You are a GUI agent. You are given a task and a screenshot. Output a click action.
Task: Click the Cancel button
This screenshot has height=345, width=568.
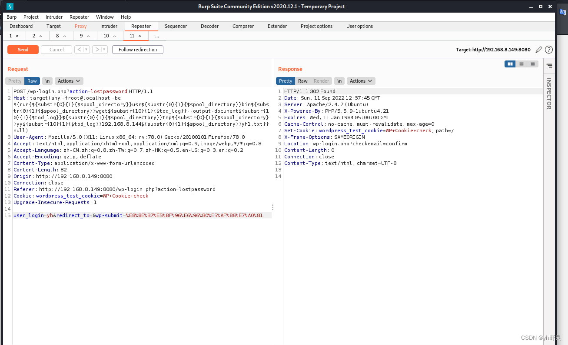(x=56, y=50)
